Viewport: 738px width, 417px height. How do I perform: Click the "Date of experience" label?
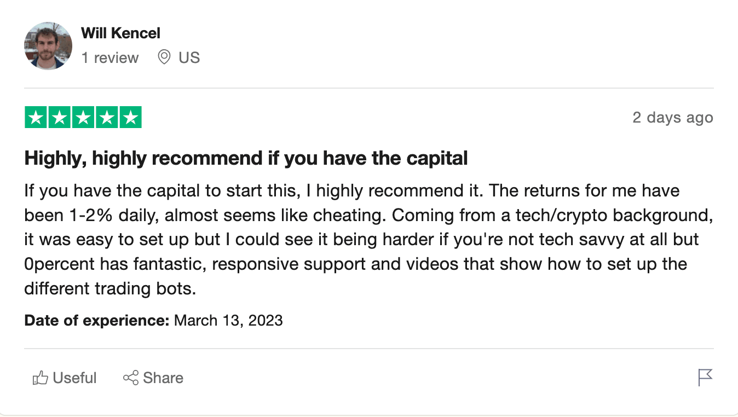click(x=97, y=320)
